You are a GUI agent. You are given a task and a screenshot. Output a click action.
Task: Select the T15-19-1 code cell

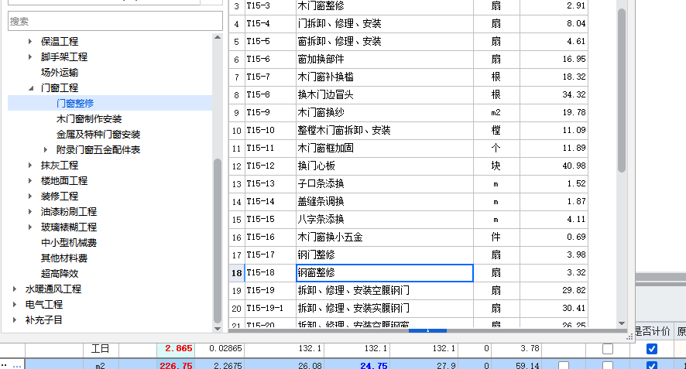(x=270, y=308)
